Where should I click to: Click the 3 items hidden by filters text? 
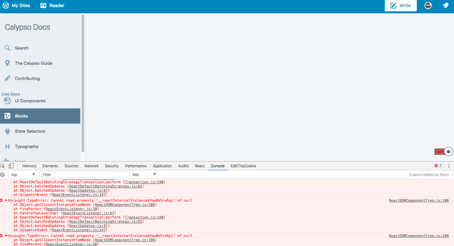[429, 174]
